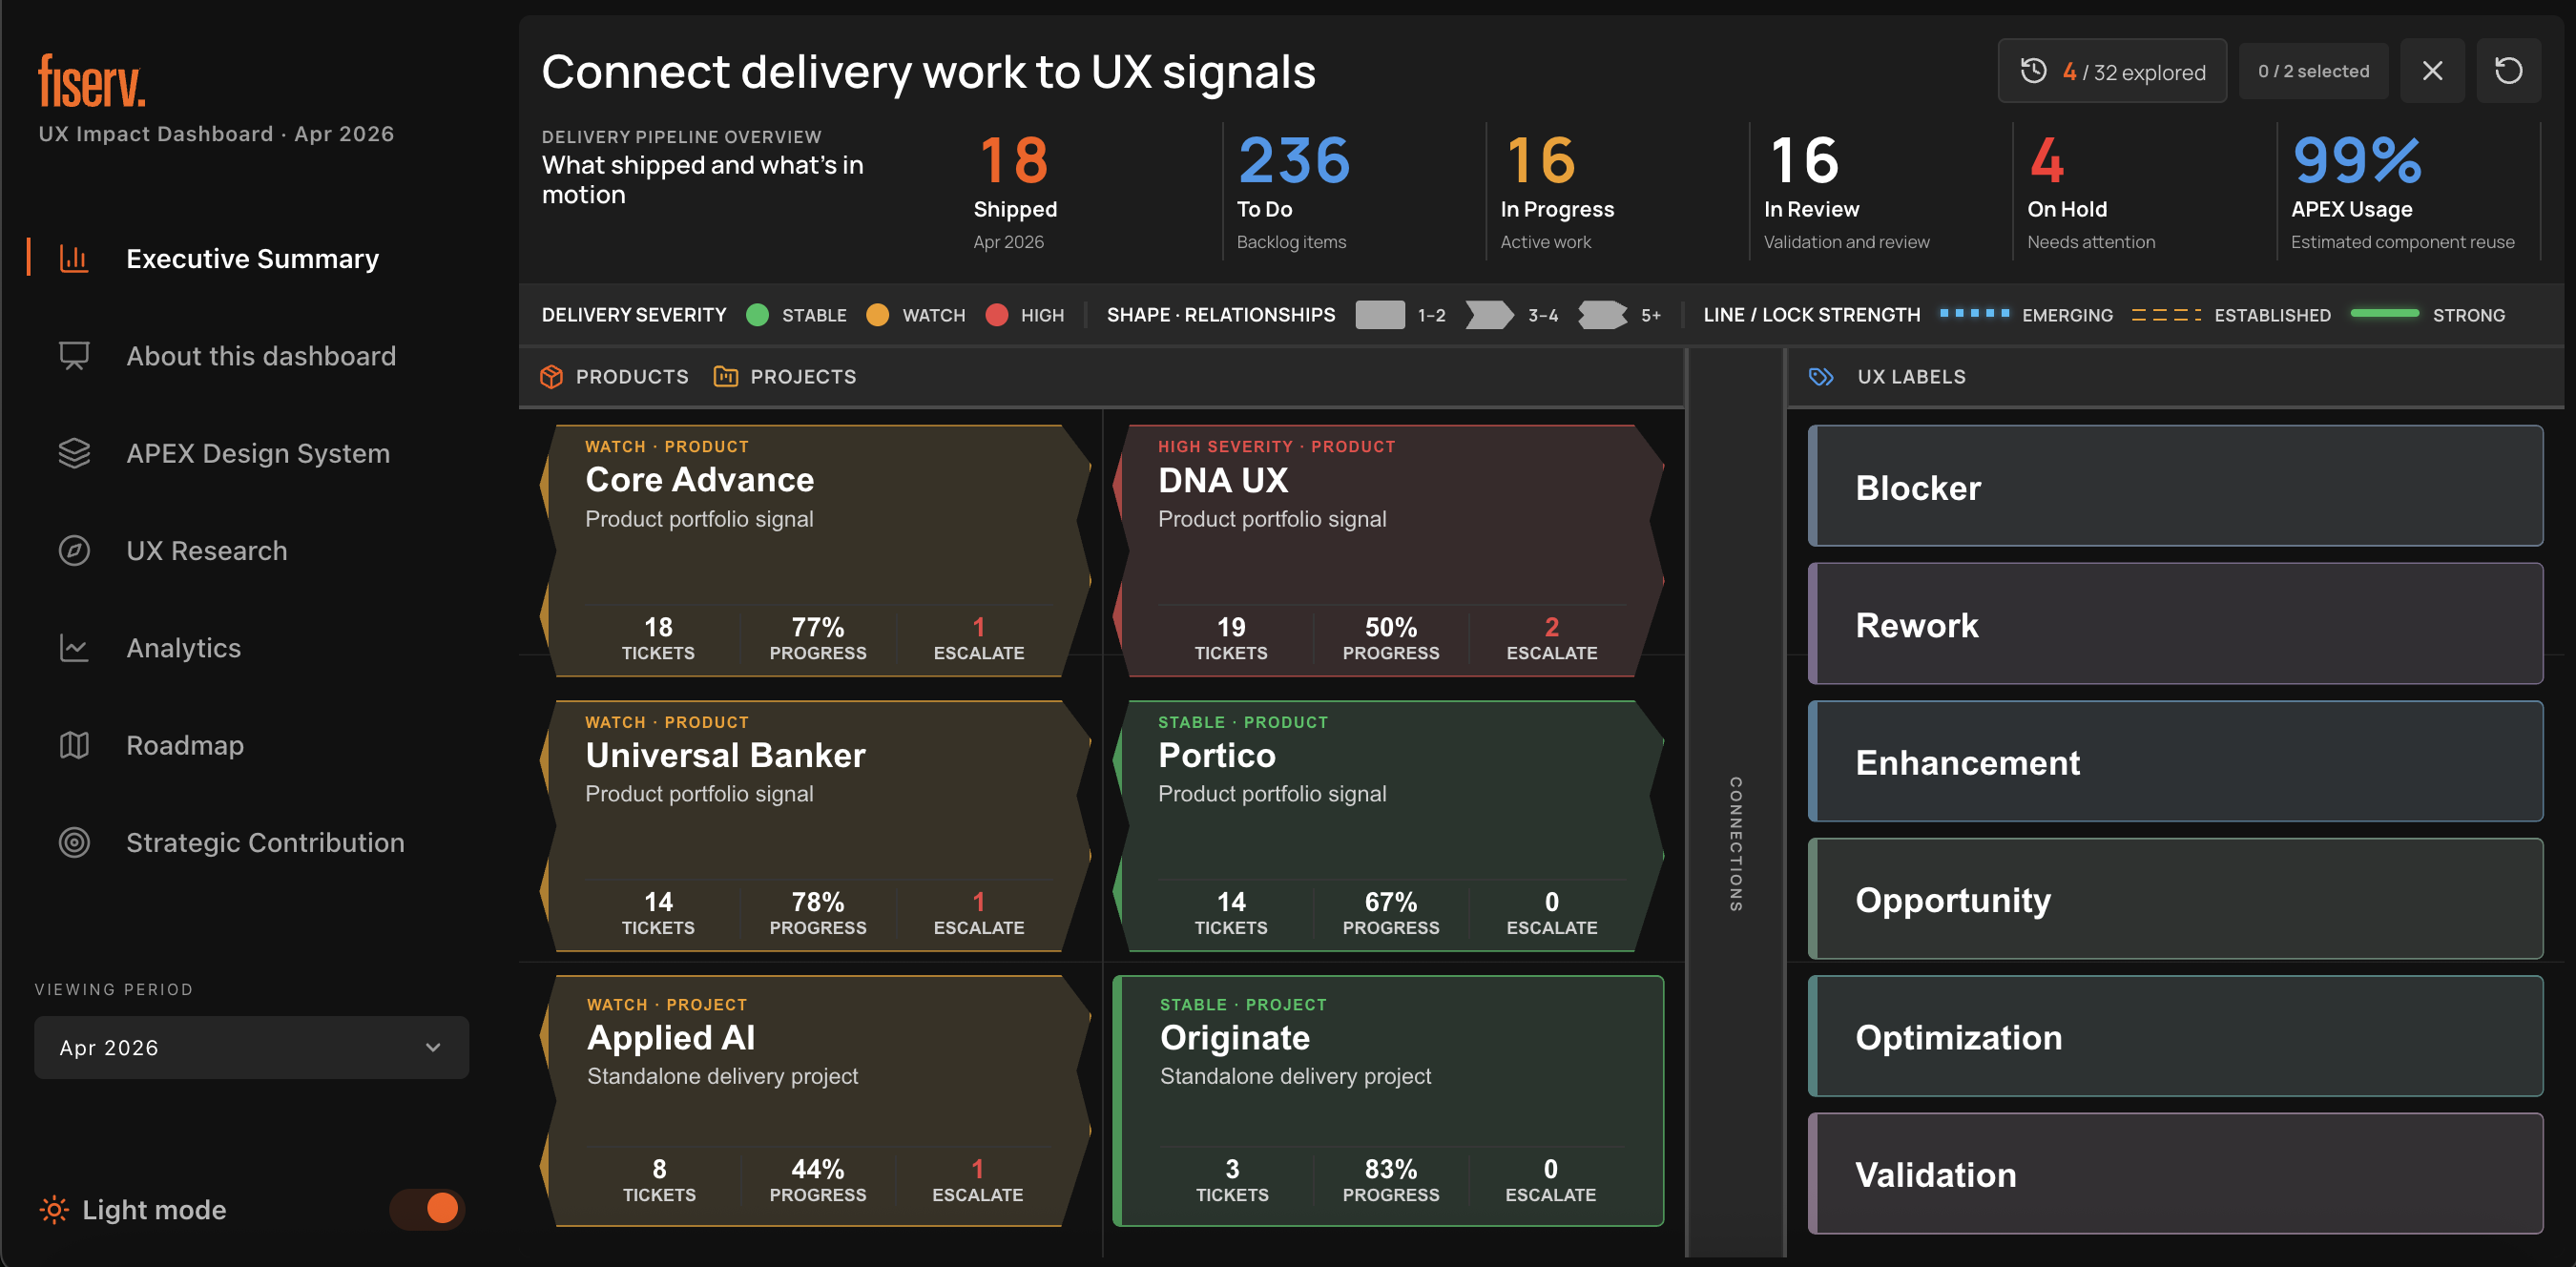Viewport: 2576px width, 1267px height.
Task: Click the Executive Summary bar chart icon
Action: (74, 258)
